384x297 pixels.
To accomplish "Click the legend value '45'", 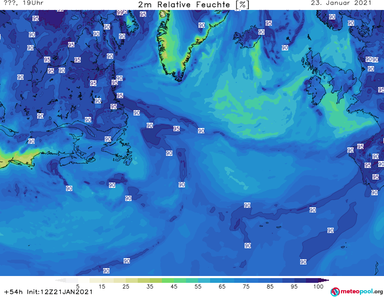I will click(x=174, y=287).
